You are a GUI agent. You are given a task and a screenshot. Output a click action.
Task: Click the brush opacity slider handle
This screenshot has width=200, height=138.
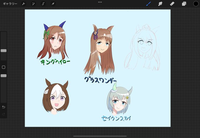click(4, 76)
